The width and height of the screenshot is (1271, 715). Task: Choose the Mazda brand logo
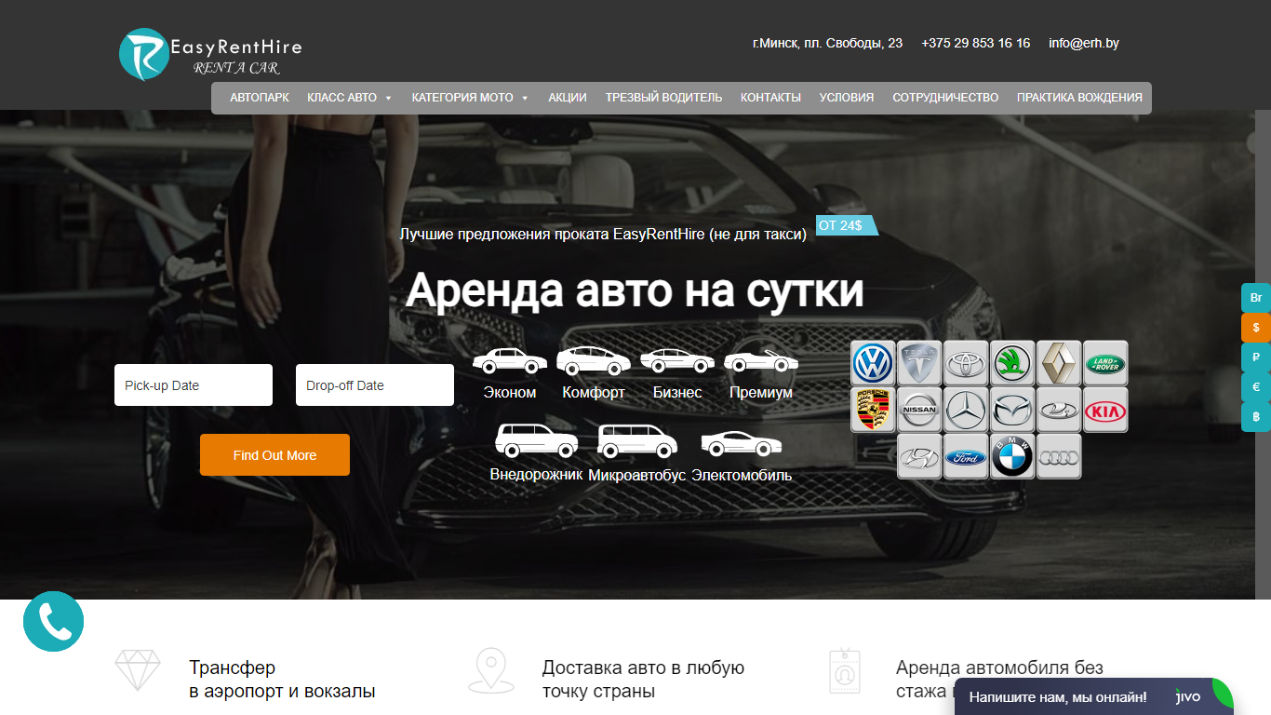tap(1012, 410)
